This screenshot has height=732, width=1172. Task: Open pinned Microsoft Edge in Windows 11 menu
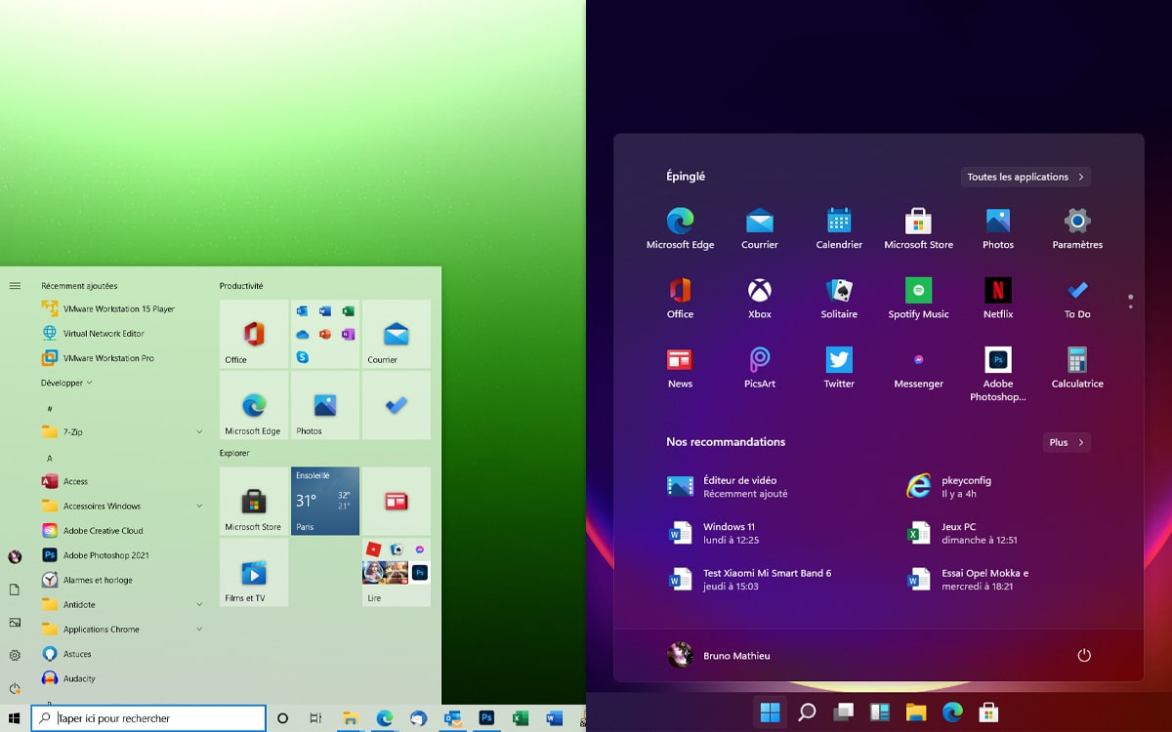pos(681,229)
